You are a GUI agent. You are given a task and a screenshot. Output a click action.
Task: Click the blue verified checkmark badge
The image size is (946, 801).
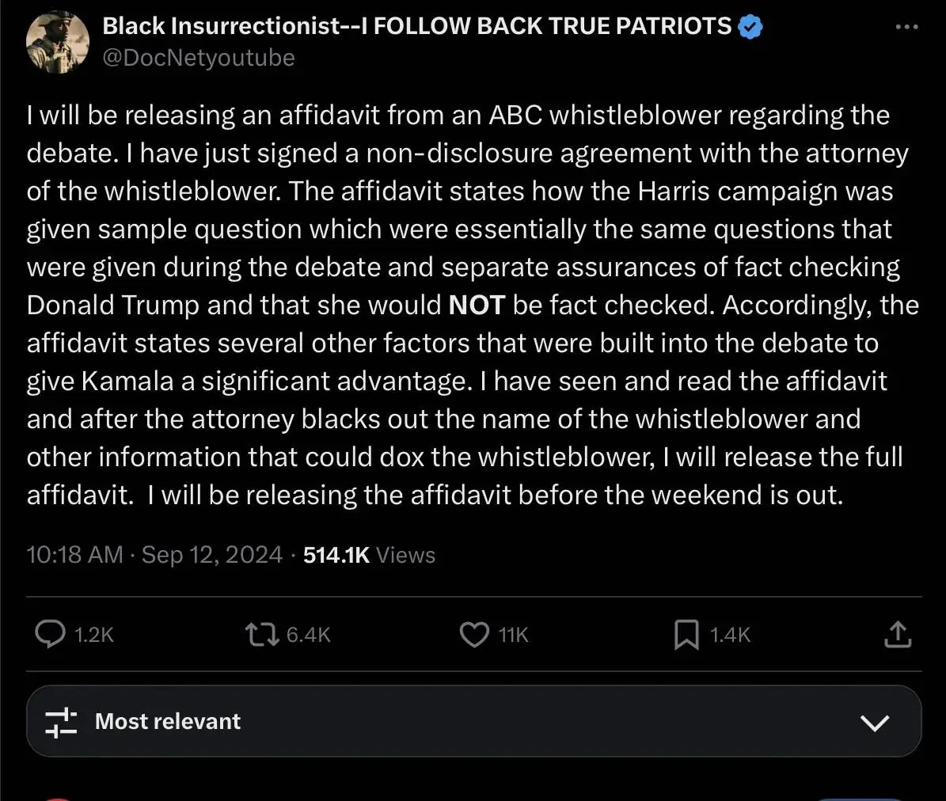click(750, 27)
